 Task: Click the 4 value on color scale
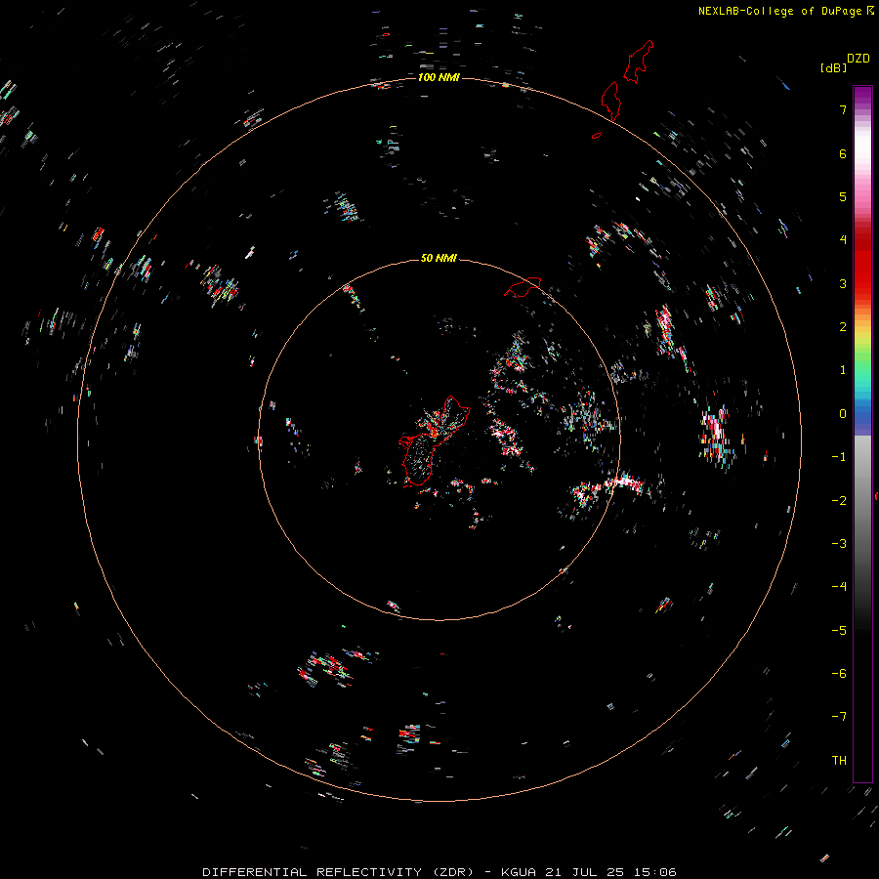click(x=843, y=239)
